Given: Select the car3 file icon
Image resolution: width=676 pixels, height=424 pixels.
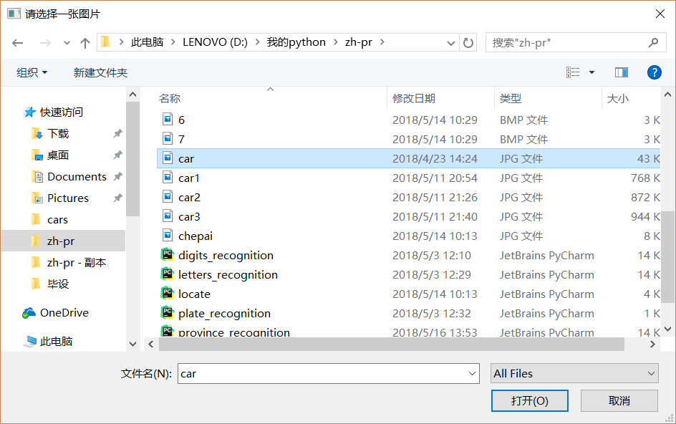Looking at the screenshot, I should click(168, 216).
